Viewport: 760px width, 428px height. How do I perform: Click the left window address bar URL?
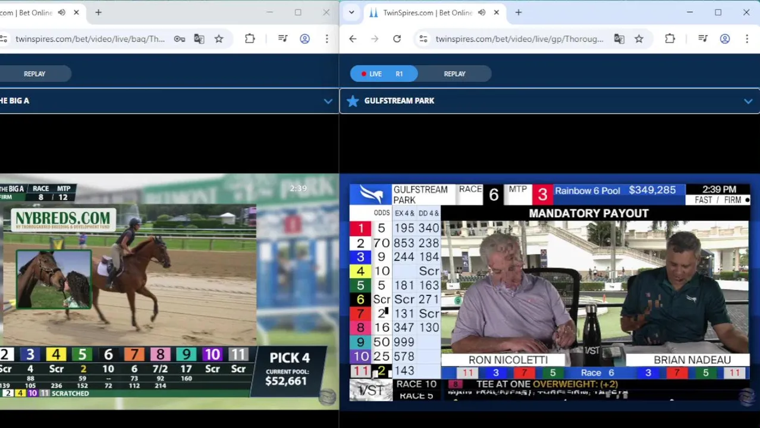pyautogui.click(x=90, y=39)
